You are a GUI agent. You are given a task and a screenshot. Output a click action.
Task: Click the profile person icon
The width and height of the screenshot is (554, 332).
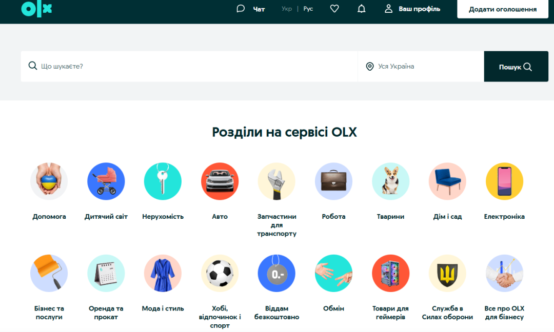(388, 9)
